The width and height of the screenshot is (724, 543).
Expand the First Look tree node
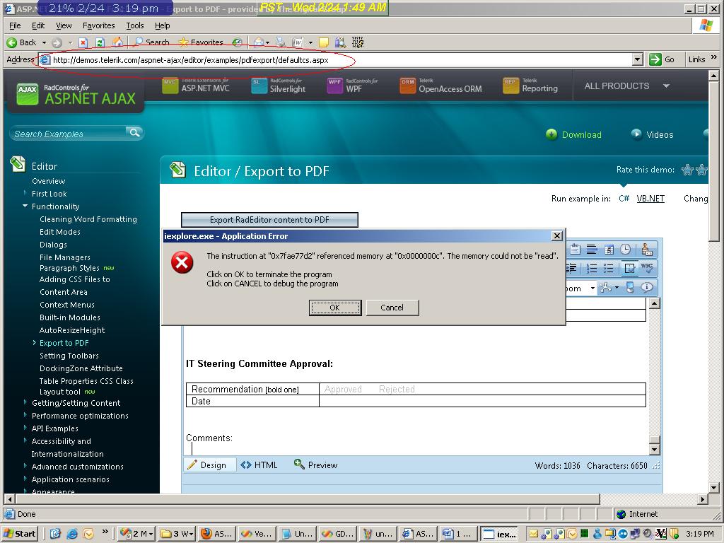click(25, 193)
